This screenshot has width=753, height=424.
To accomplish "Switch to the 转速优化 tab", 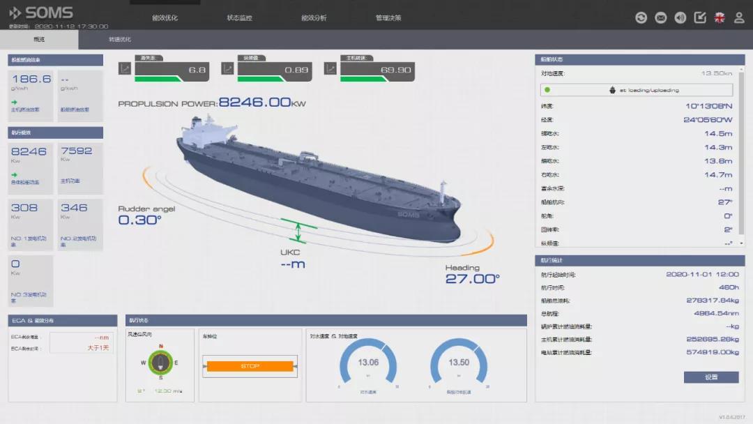I will pos(120,39).
